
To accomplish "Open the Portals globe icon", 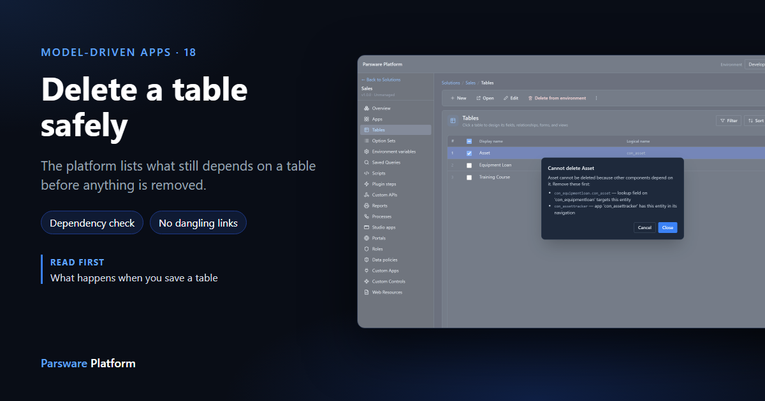I will (x=367, y=238).
